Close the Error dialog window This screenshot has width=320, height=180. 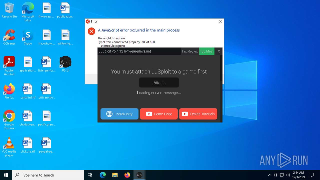(220, 21)
